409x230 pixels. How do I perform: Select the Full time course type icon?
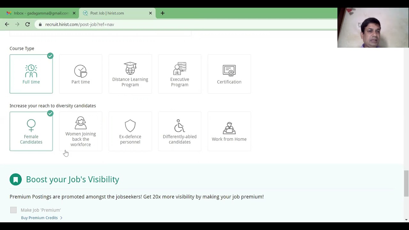(x=31, y=71)
